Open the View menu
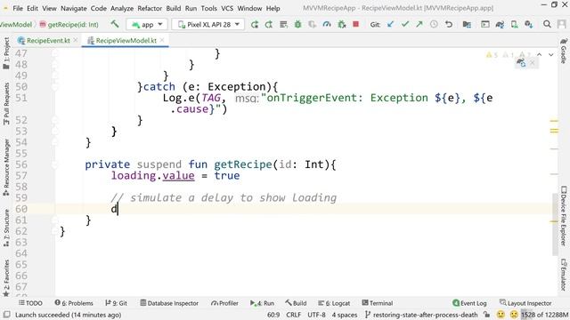This screenshot has height=320, width=570. tap(49, 8)
